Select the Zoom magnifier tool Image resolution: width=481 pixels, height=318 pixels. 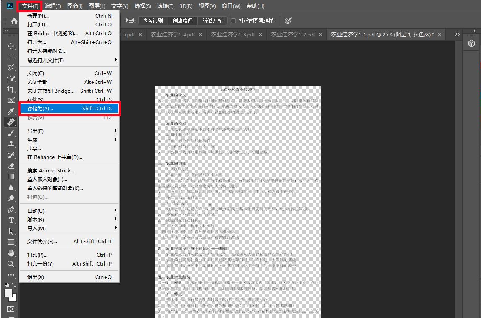click(x=11, y=264)
